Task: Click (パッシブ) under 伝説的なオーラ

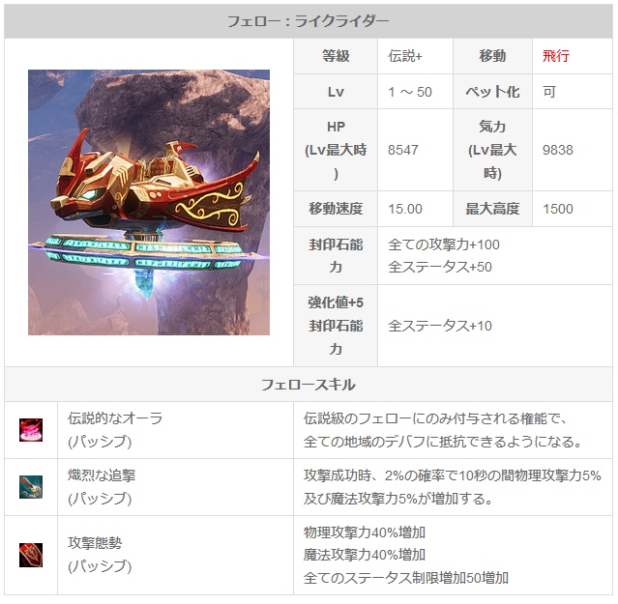Action: (100, 442)
